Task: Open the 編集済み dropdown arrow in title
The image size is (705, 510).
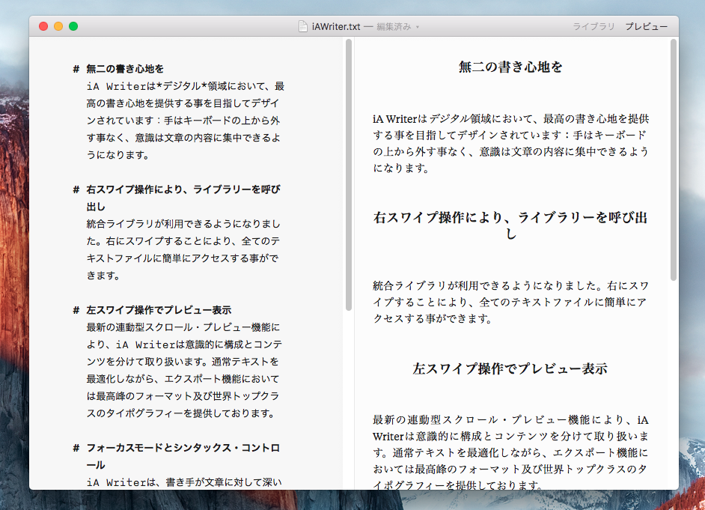Action: click(x=418, y=27)
